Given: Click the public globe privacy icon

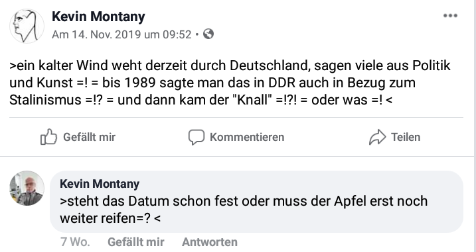Looking at the screenshot, I should (x=208, y=34).
